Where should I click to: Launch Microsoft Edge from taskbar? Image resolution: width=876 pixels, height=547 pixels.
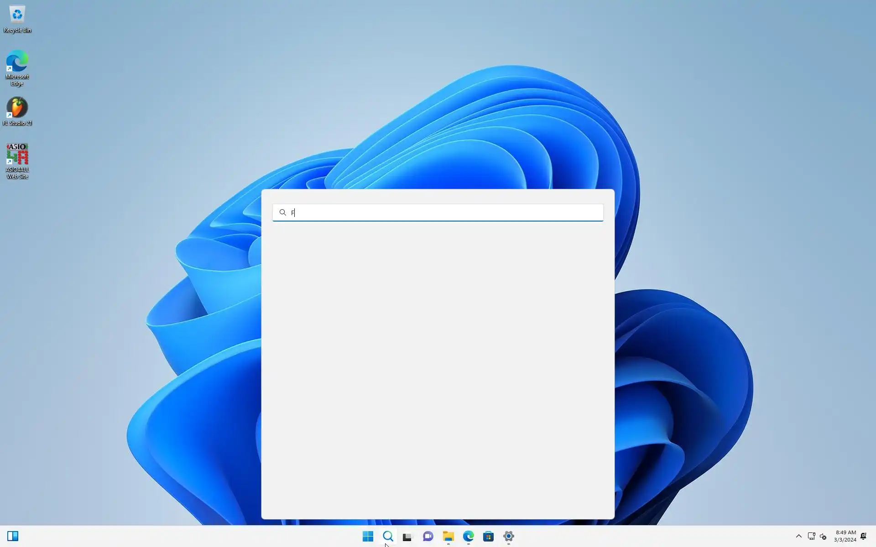pyautogui.click(x=468, y=536)
